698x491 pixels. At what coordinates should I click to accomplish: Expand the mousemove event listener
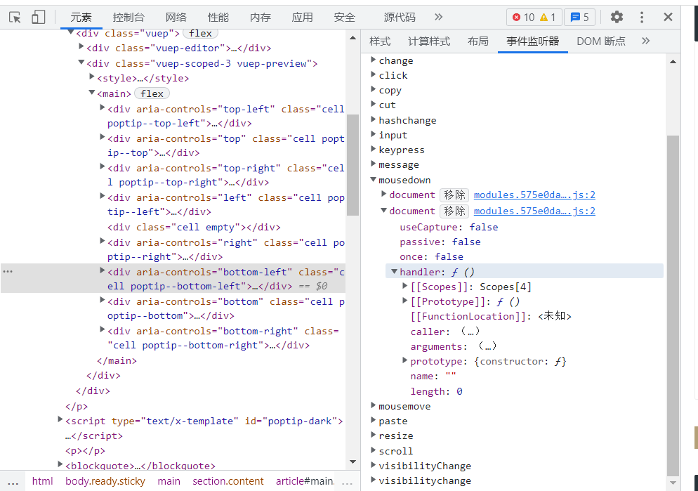374,406
